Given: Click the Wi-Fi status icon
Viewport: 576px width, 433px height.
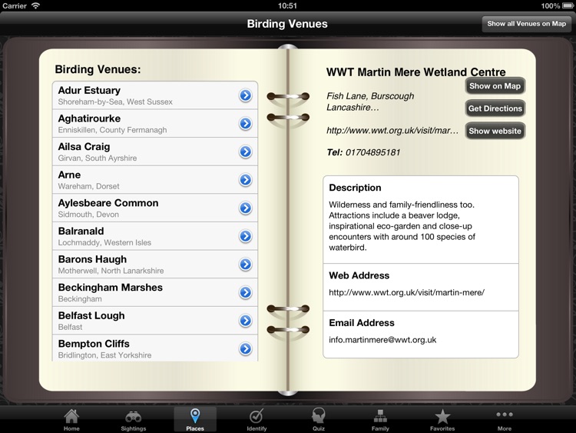Looking at the screenshot, I should [35, 5].
